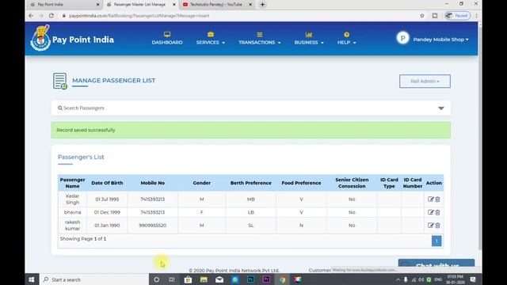Click the Berth Preference column header

(251, 183)
